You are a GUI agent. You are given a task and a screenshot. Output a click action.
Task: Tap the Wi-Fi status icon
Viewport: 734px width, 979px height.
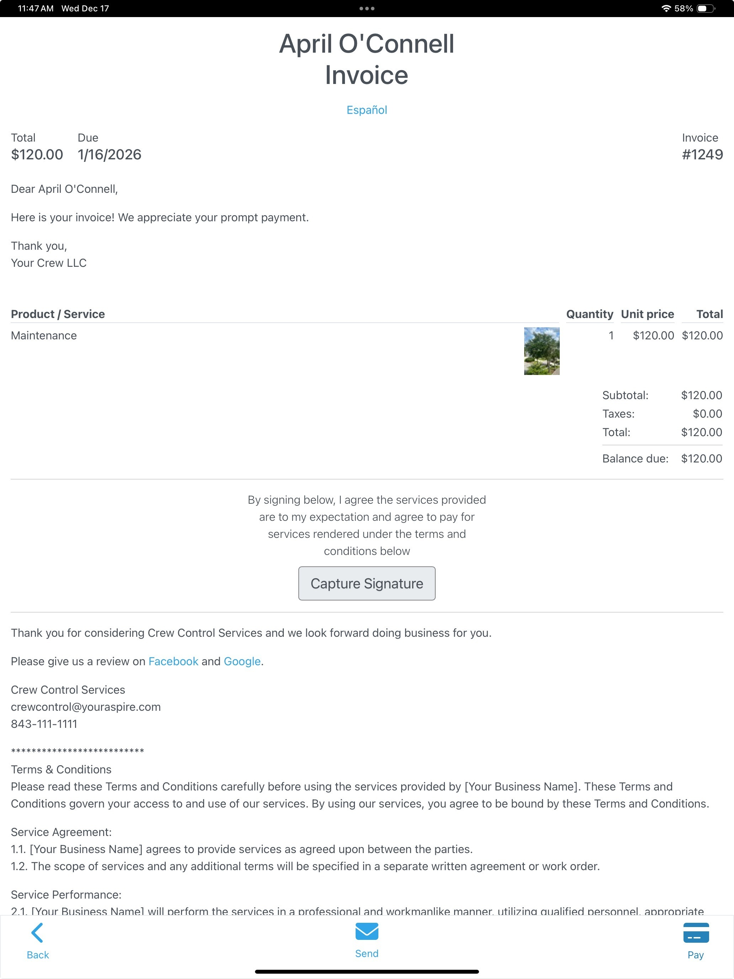666,9
